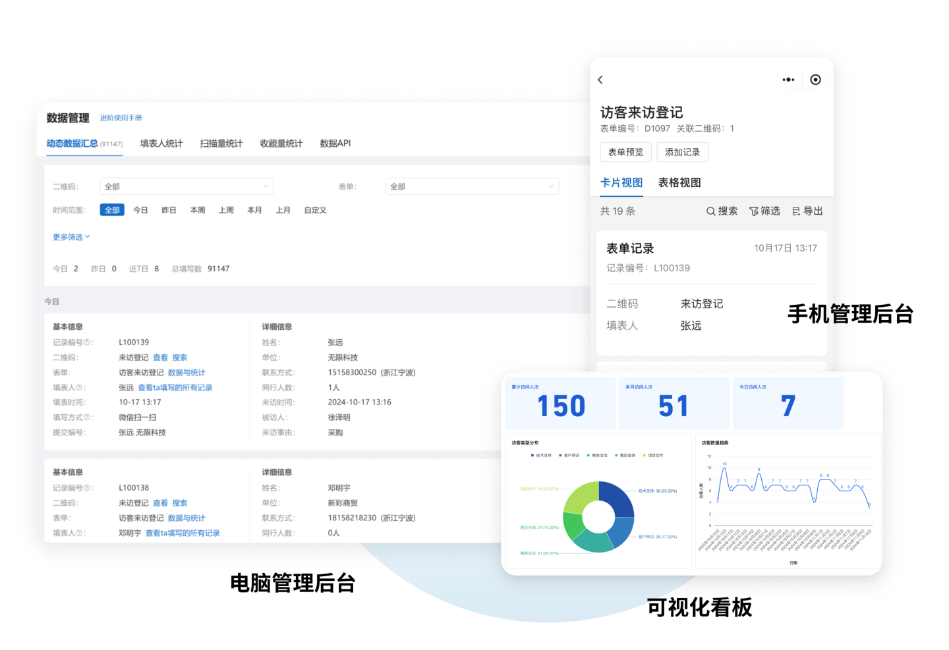Click the circular target icon beside the dots
Screen dimensions: 949x650
point(816,79)
